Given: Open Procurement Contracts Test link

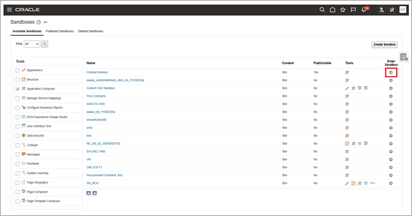Looking at the screenshot, I should [104, 175].
